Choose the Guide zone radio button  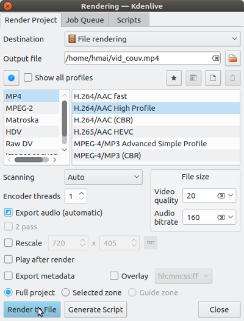tap(132, 292)
